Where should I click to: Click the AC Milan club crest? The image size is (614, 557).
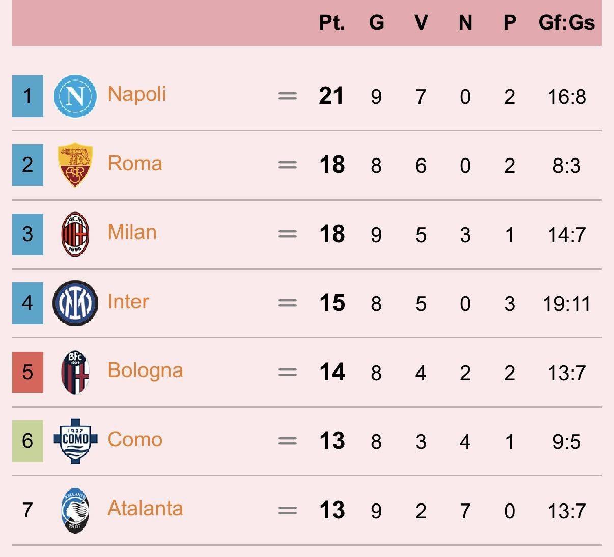coord(75,234)
